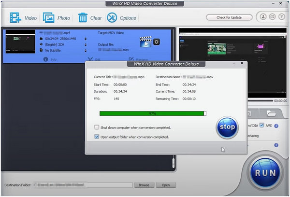
Task: Click the 97% conversion progress bar
Action: (153, 113)
